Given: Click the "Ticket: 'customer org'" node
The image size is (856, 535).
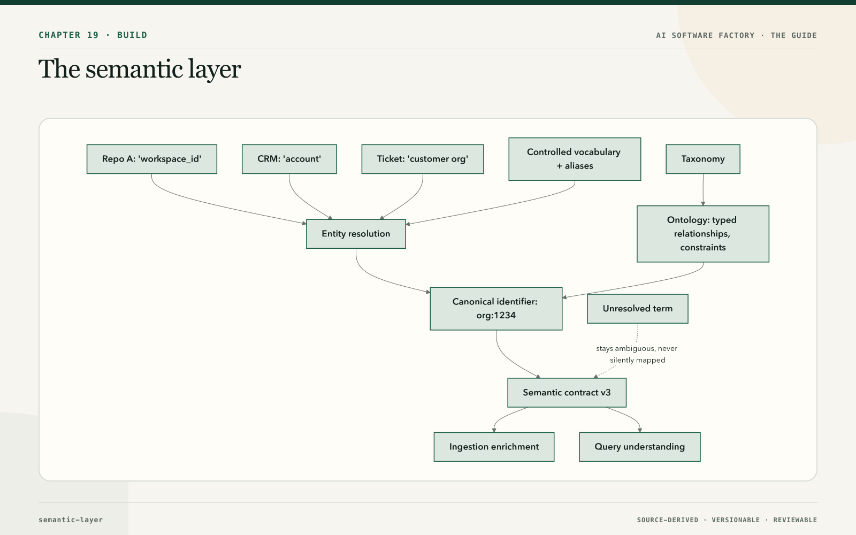Looking at the screenshot, I should [x=423, y=159].
